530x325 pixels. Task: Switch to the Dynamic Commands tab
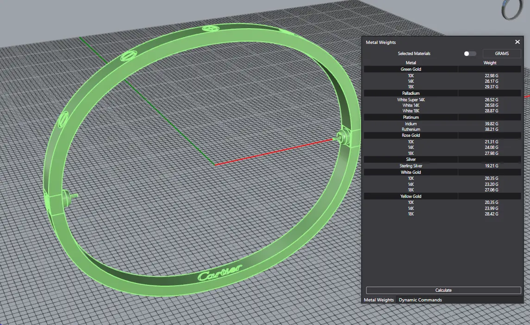(420, 300)
